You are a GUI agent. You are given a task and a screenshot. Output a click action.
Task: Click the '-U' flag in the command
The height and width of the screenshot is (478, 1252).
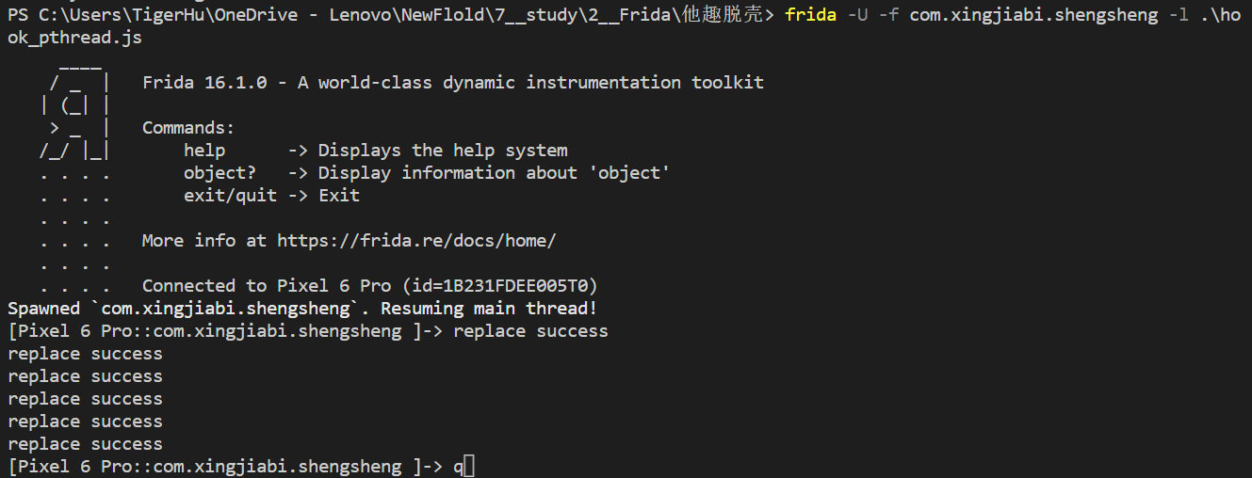click(856, 16)
